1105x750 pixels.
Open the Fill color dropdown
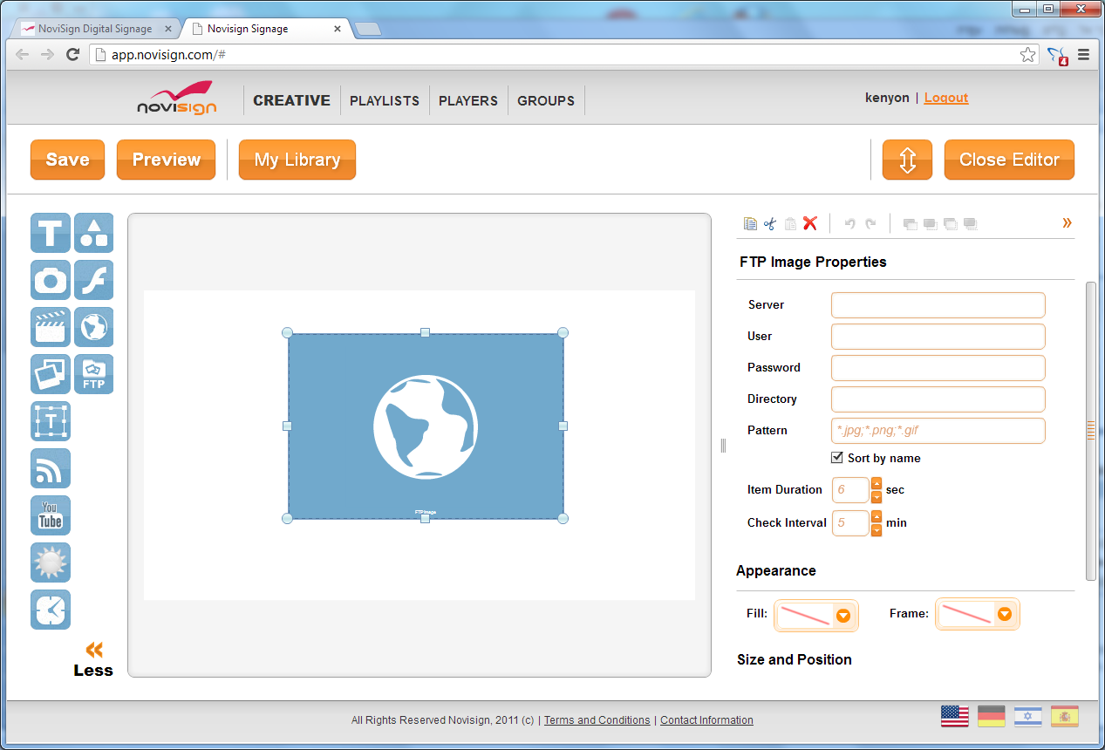click(x=842, y=614)
